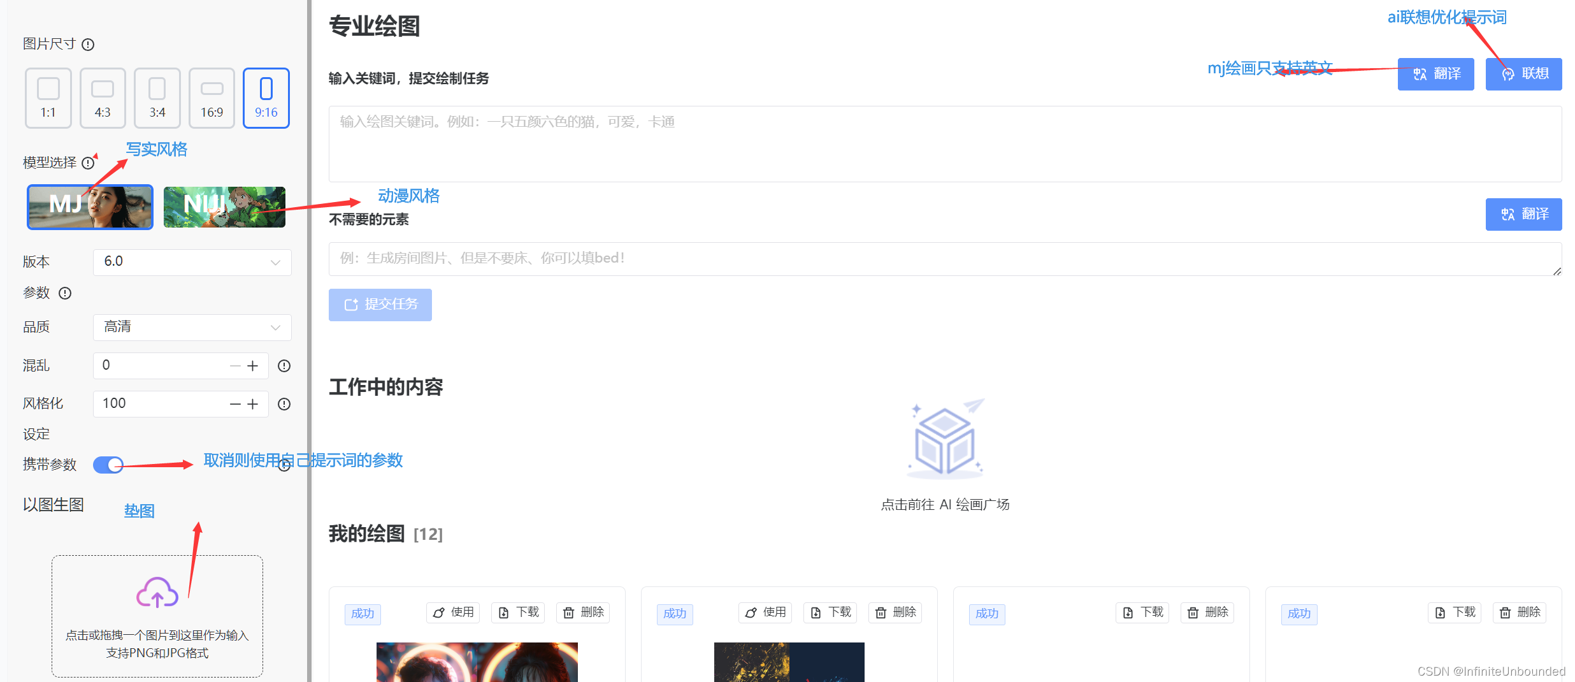Select the 1:1 aspect ratio
Screen dimensions: 1575x682
coord(48,97)
